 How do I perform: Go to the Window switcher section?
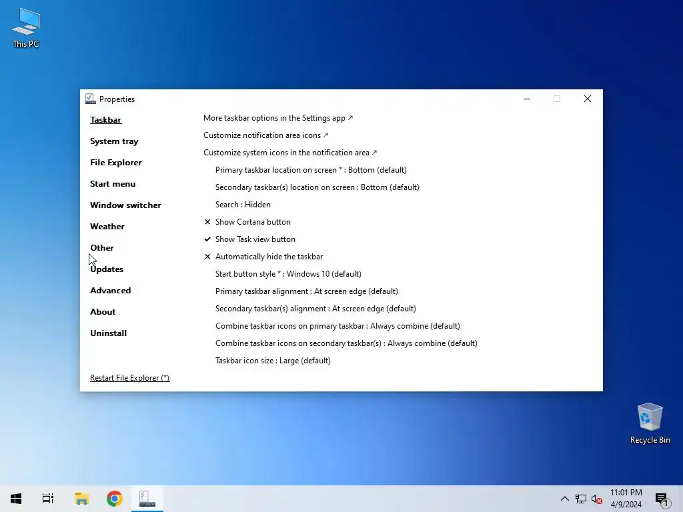click(125, 205)
